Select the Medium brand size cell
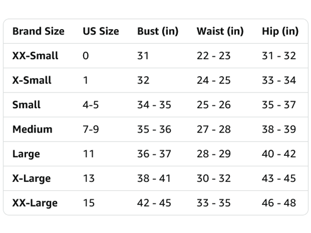Image resolution: width=311 pixels, height=233 pixels. [32, 129]
